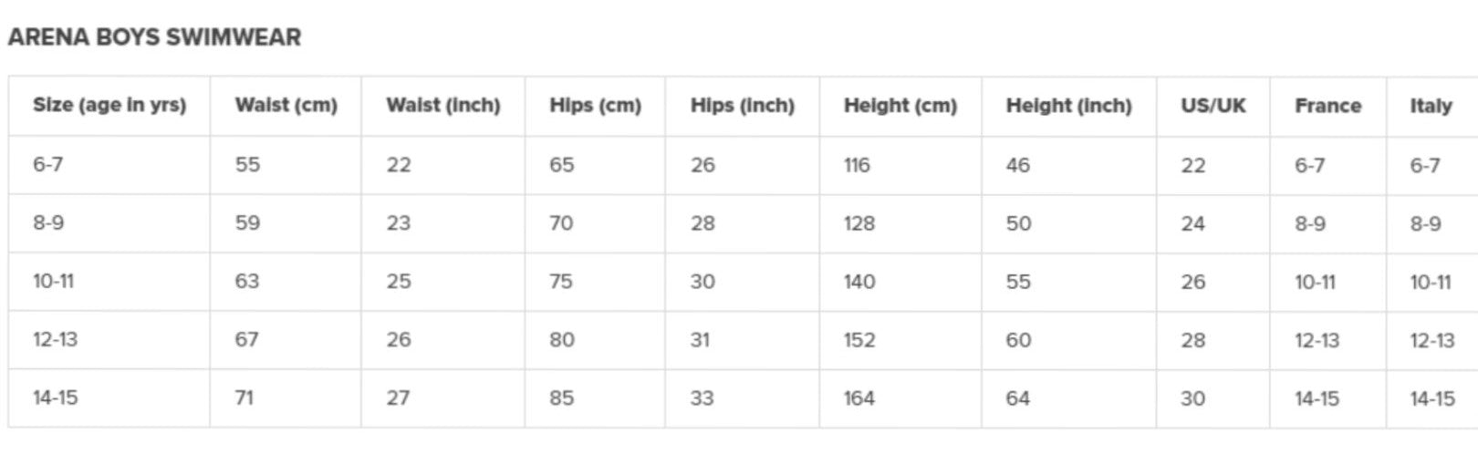Select the Height (cm) column header

coord(900,106)
